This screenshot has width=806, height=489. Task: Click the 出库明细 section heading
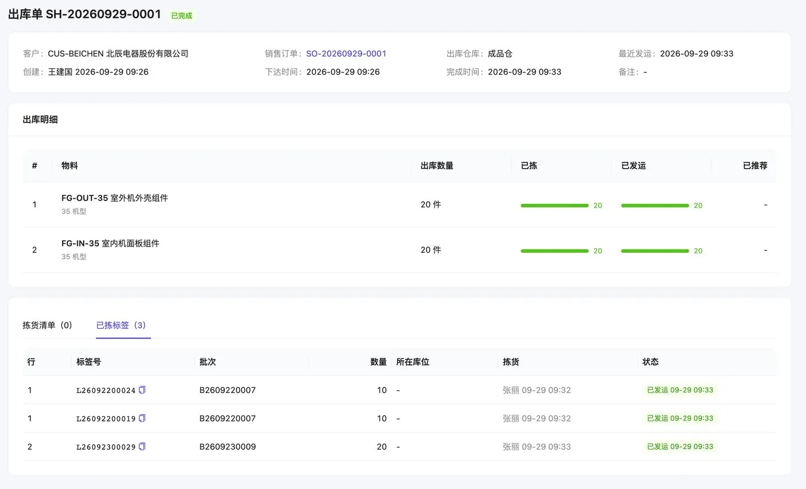coord(40,120)
